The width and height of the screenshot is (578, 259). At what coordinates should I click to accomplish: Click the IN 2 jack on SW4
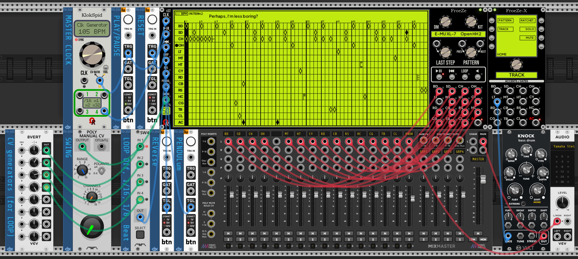click(x=140, y=164)
